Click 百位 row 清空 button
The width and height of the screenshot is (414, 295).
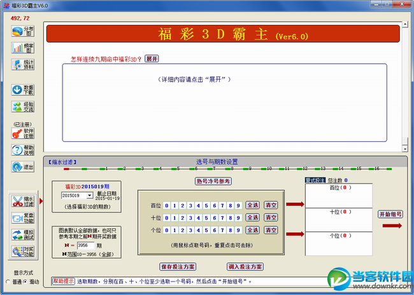[271, 205]
